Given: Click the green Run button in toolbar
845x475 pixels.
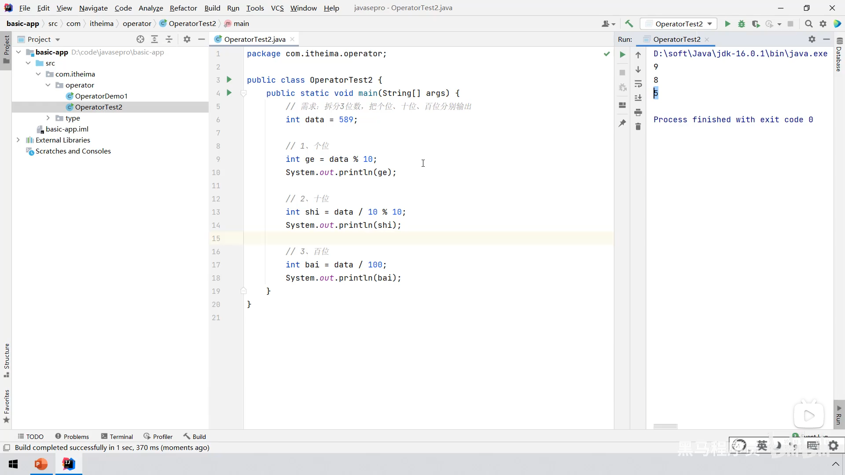Looking at the screenshot, I should (727, 24).
